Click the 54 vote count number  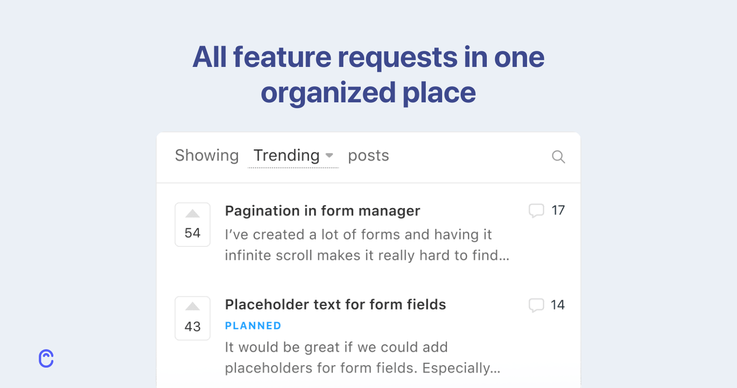[x=192, y=233]
